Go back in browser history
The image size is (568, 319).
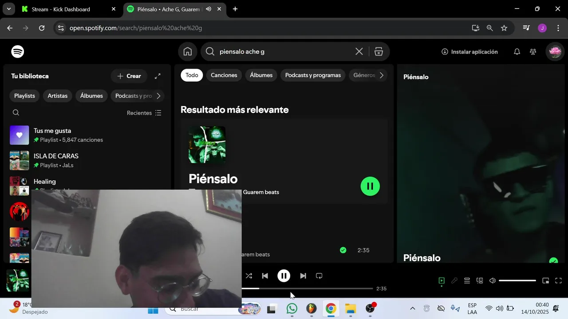(10, 28)
